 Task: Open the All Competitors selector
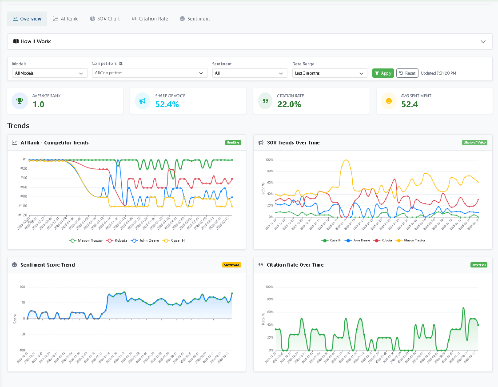[x=149, y=73]
